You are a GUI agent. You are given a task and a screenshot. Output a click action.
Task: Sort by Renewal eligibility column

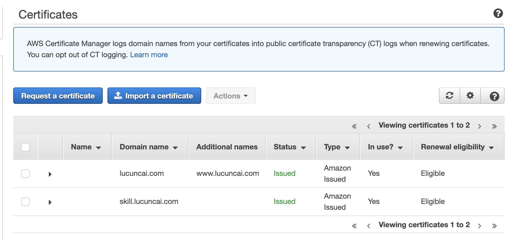tap(457, 147)
